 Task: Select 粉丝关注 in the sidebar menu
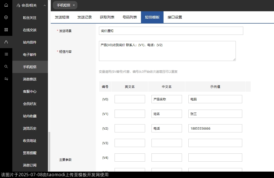tap(29, 17)
